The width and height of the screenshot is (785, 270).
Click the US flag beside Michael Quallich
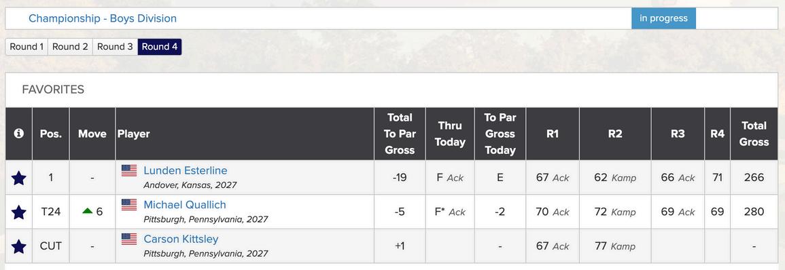[x=129, y=205]
